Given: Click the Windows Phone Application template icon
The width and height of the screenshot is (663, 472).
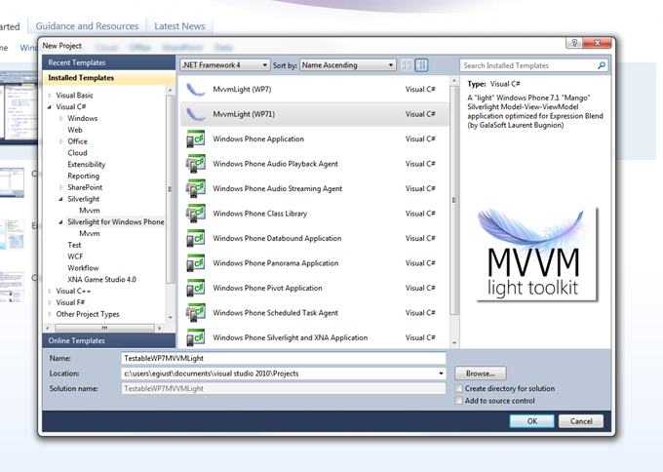Looking at the screenshot, I should point(195,139).
